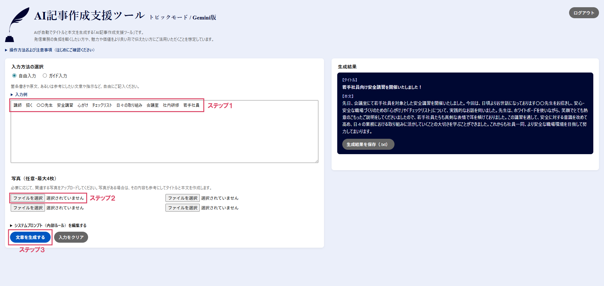
Task: Click the generated title text in results
Action: [382, 87]
